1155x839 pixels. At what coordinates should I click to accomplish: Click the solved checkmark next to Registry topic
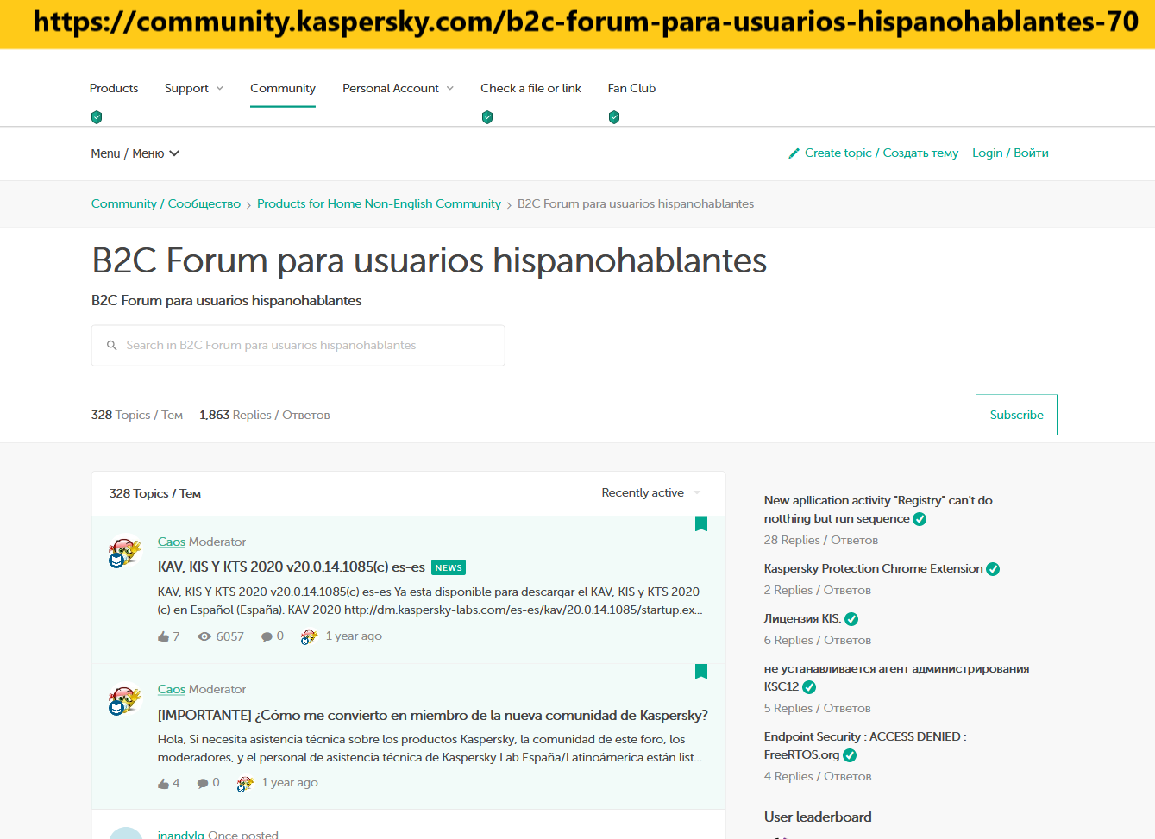tap(920, 519)
